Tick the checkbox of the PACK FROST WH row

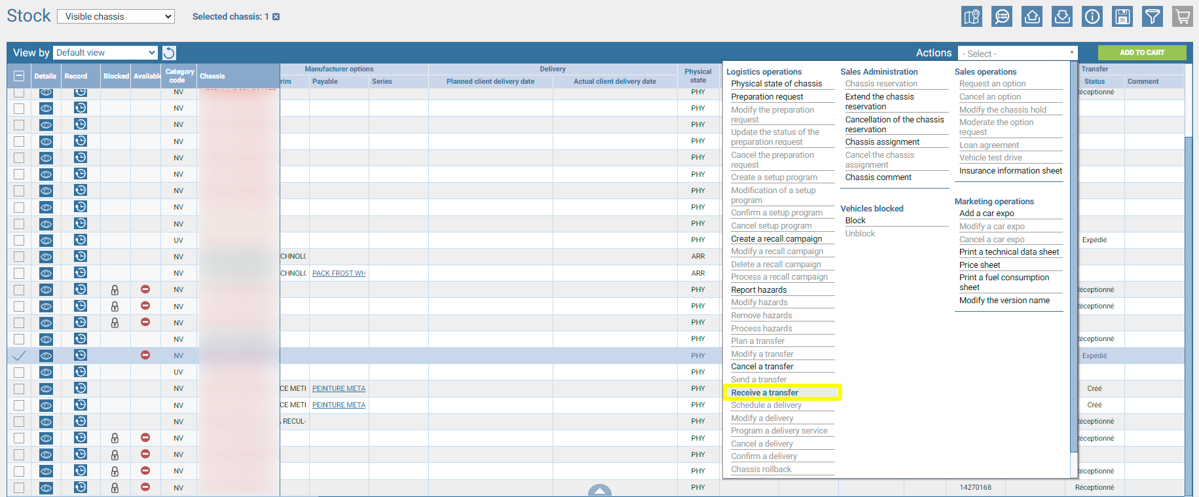pyautogui.click(x=19, y=273)
